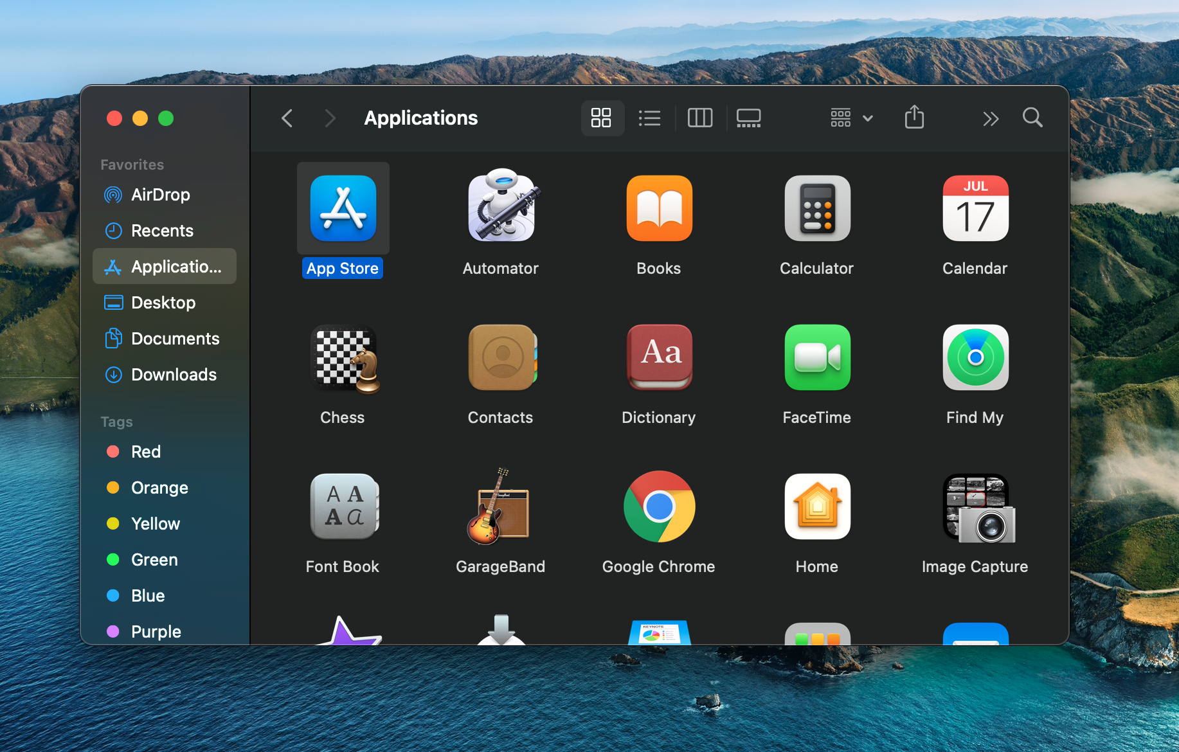Viewport: 1179px width, 752px height.
Task: Open Downloads in the sidebar
Action: point(174,375)
